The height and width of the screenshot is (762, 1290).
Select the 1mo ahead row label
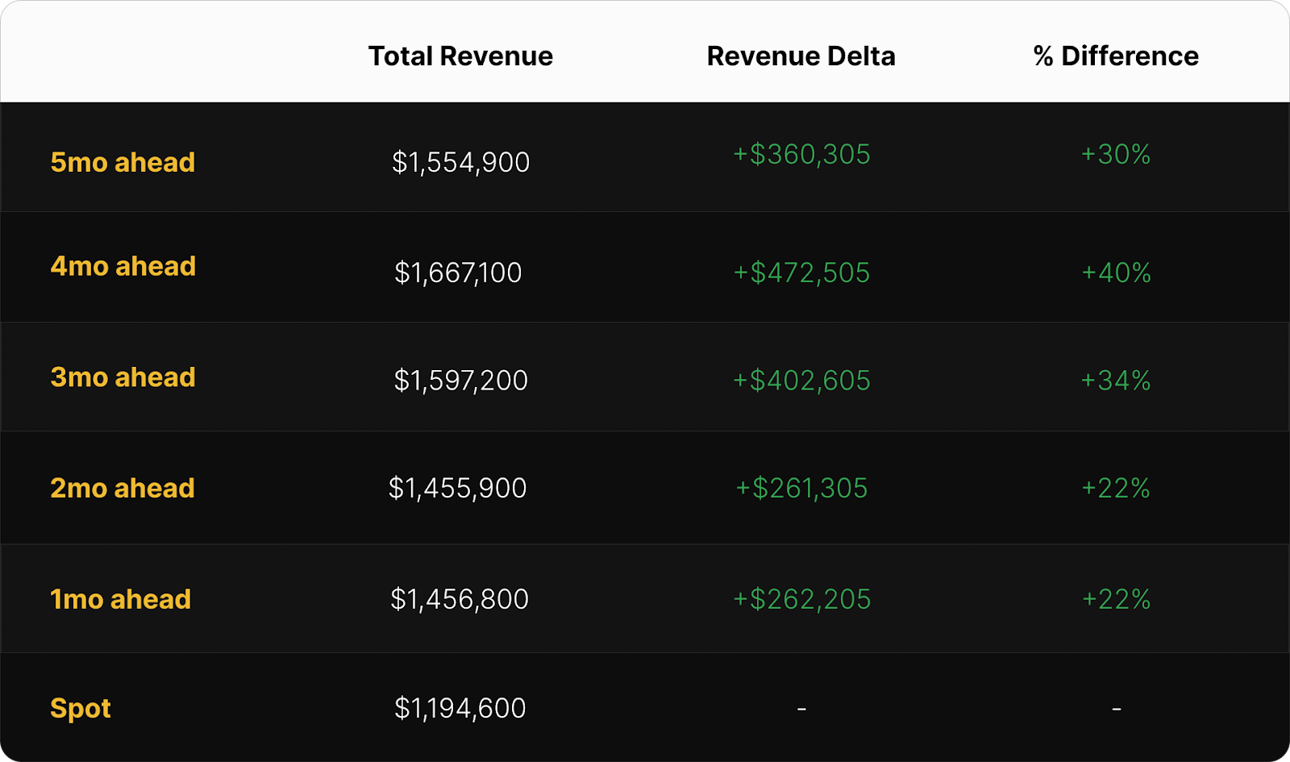121,599
